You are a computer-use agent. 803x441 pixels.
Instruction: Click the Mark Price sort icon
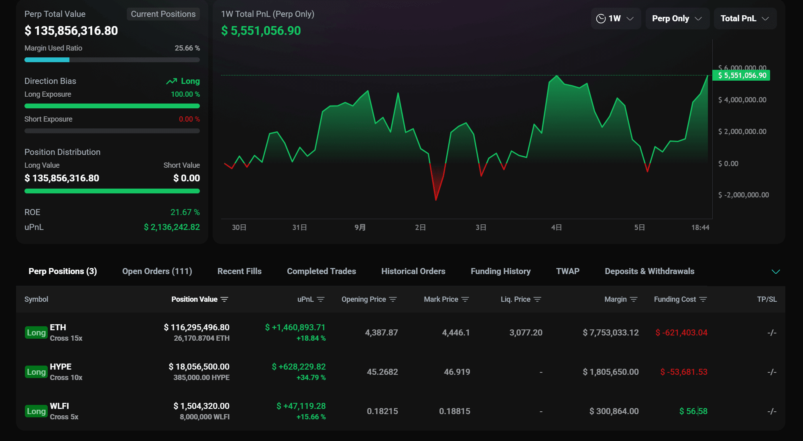click(x=465, y=299)
